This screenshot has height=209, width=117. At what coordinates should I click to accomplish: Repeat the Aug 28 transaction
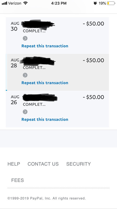45,83
